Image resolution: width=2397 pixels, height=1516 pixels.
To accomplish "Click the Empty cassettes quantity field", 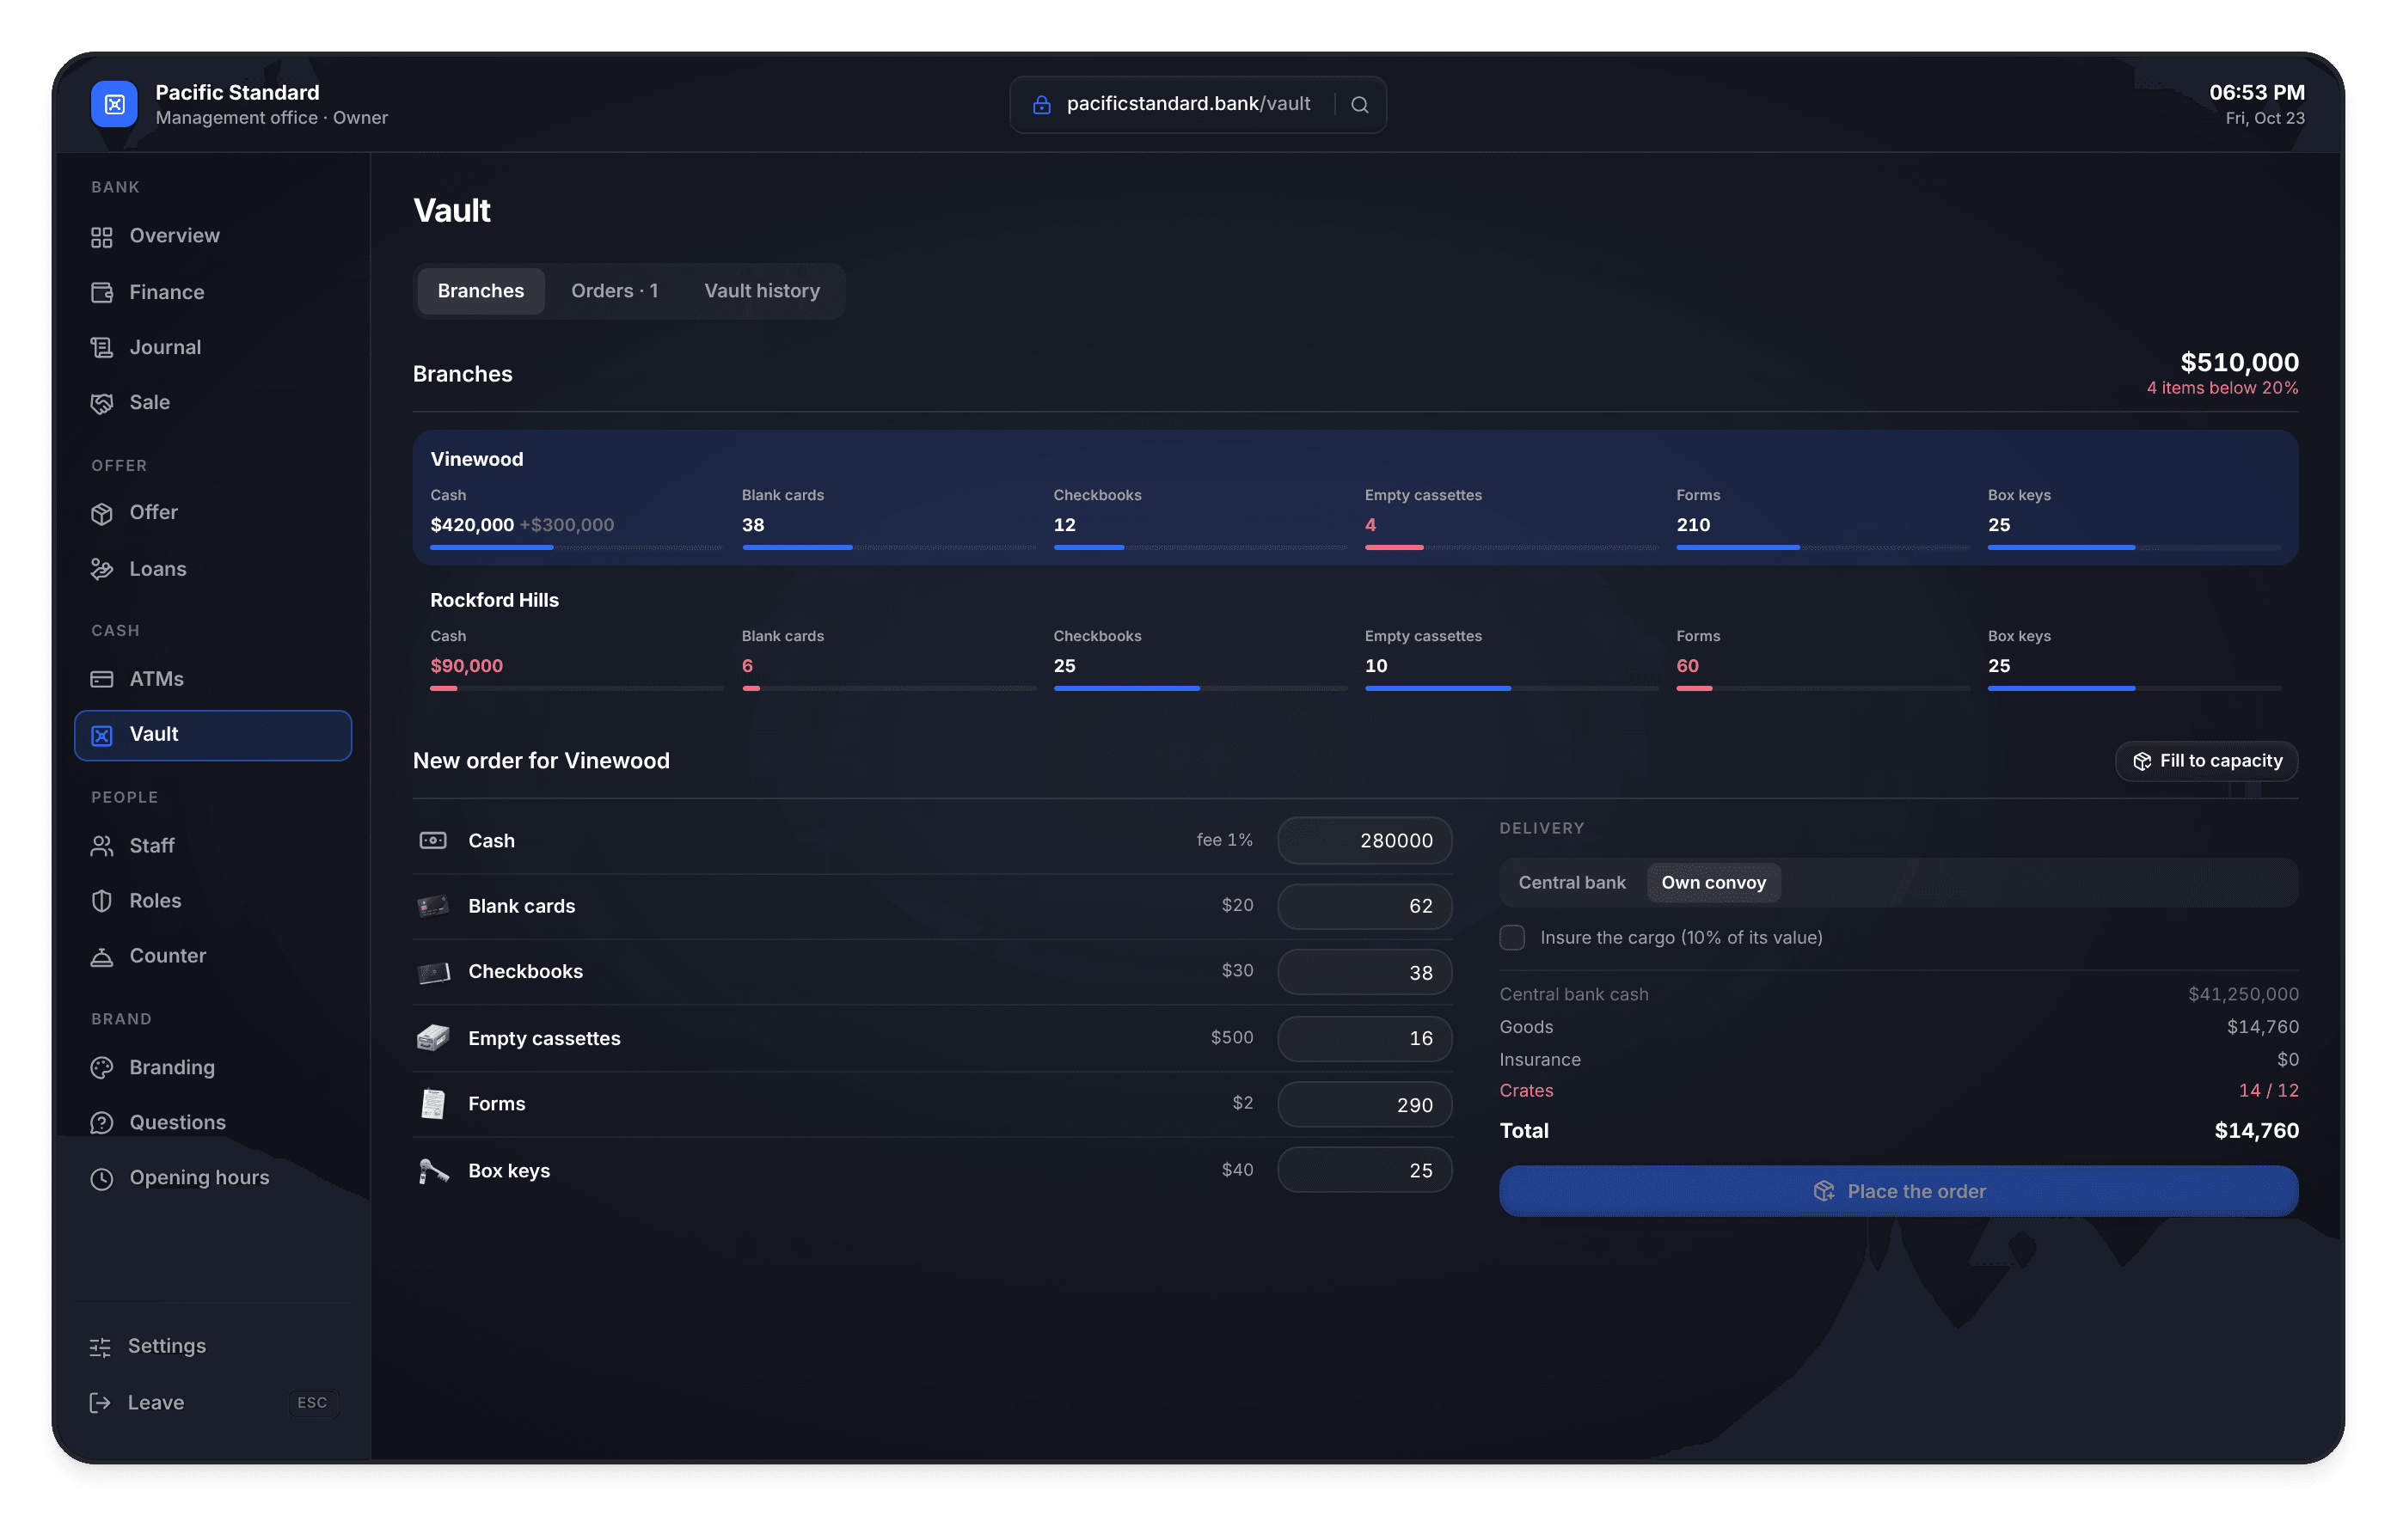I will (x=1364, y=1037).
